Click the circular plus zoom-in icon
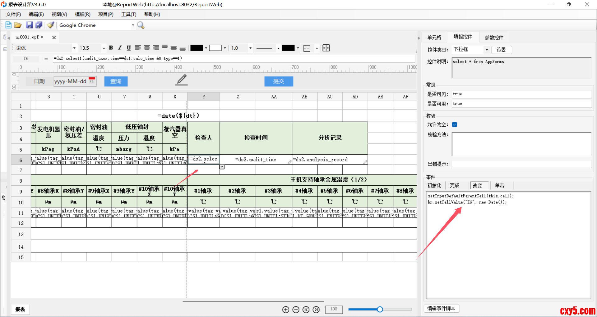The height and width of the screenshot is (317, 597). coord(286,310)
